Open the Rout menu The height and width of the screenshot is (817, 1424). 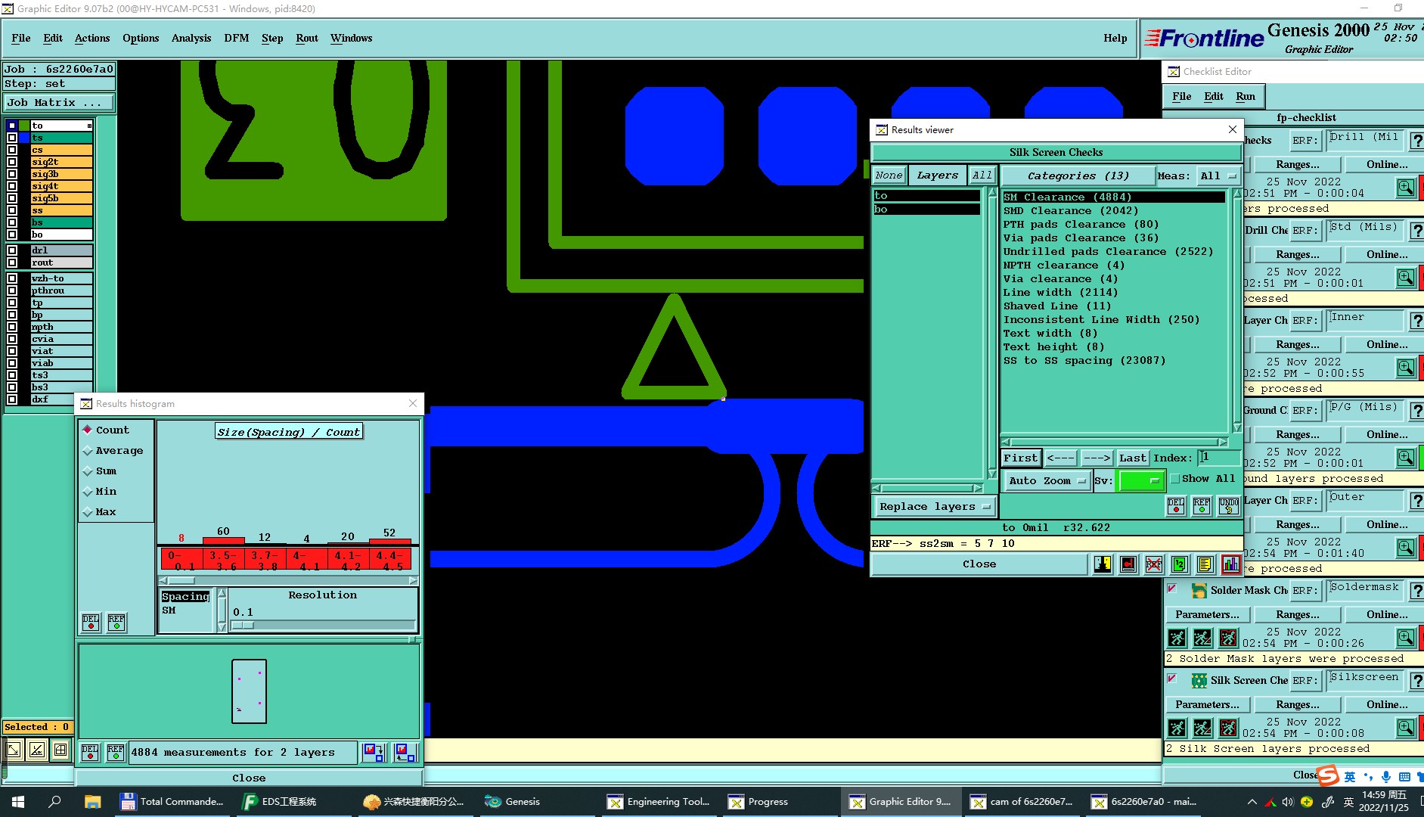[307, 38]
